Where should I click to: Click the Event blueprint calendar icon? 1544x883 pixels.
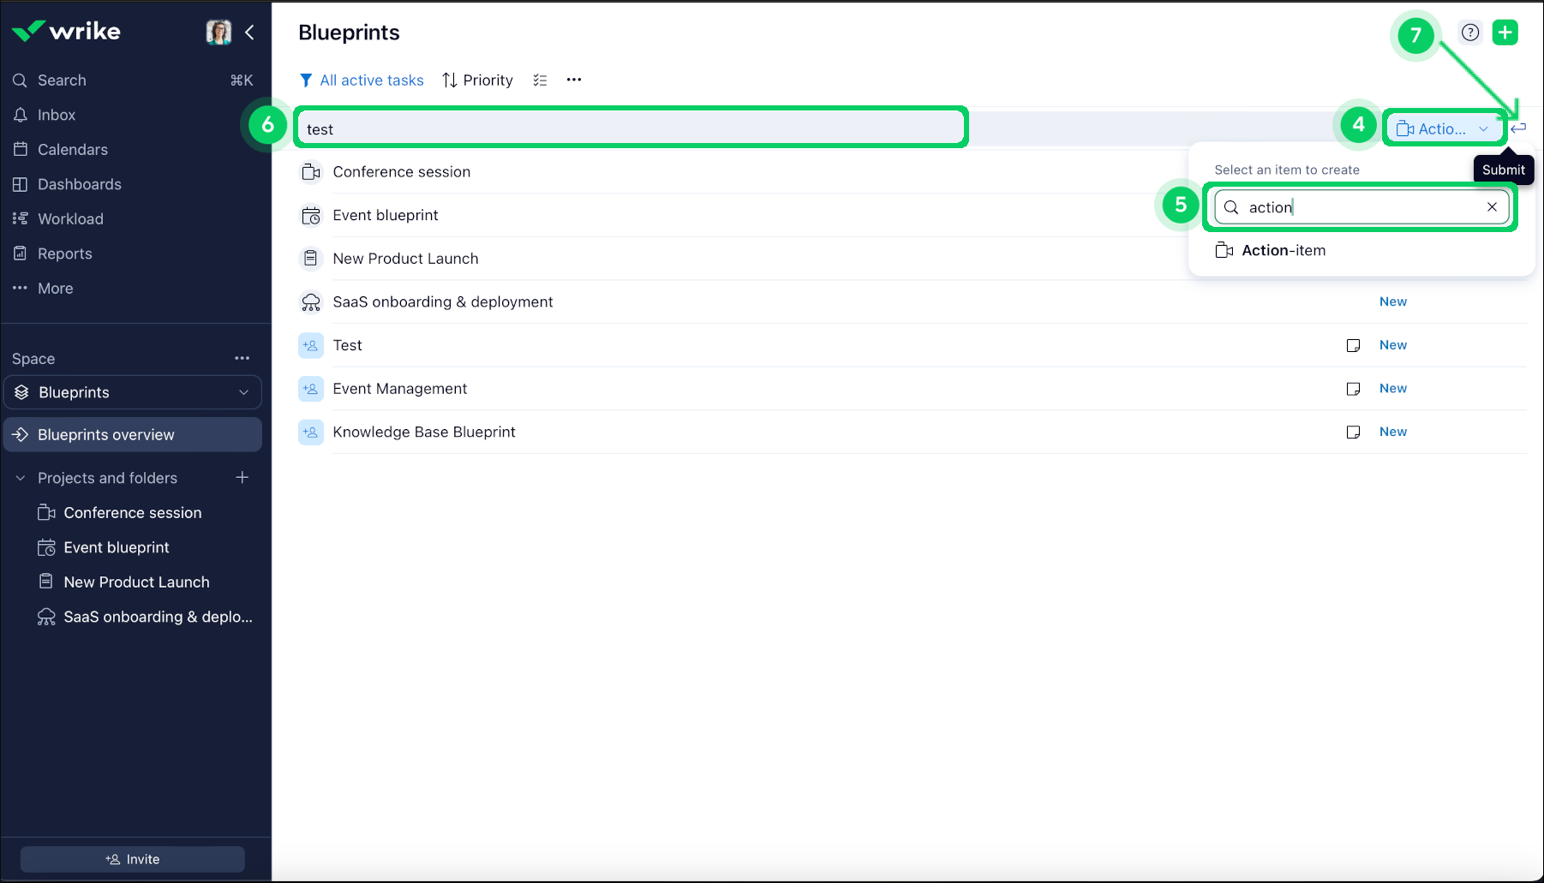pos(311,216)
